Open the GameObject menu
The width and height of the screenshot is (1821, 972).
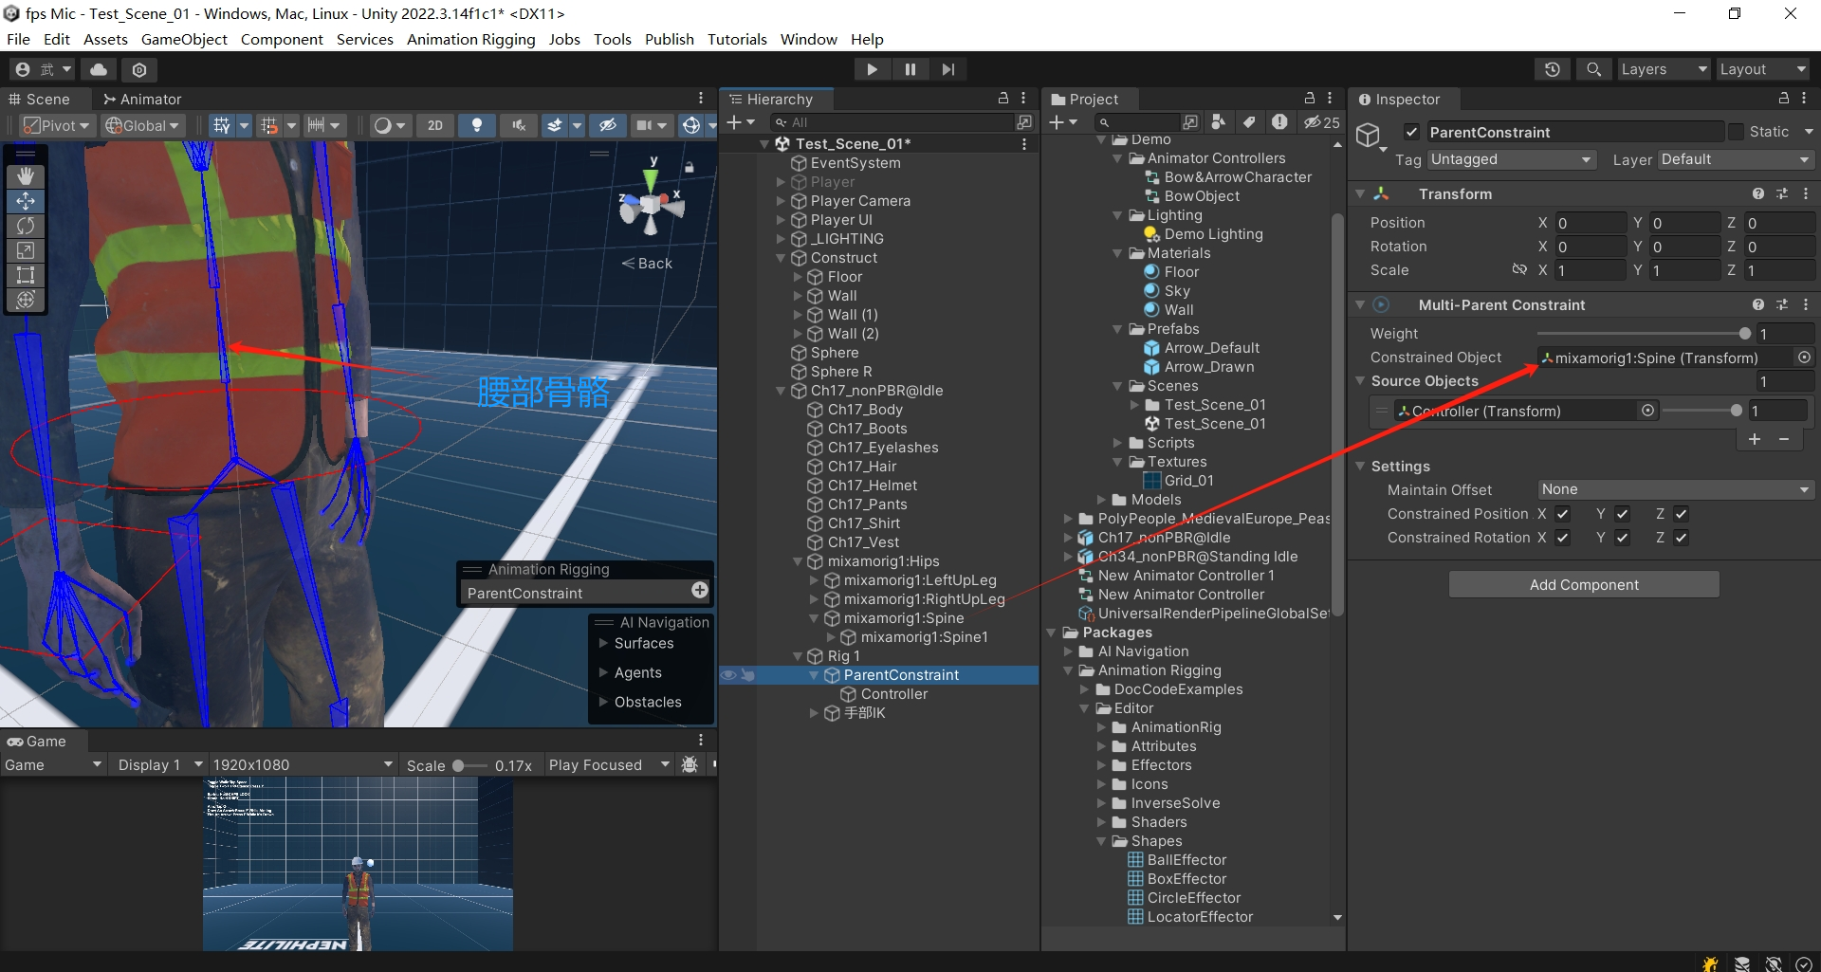pyautogui.click(x=184, y=39)
